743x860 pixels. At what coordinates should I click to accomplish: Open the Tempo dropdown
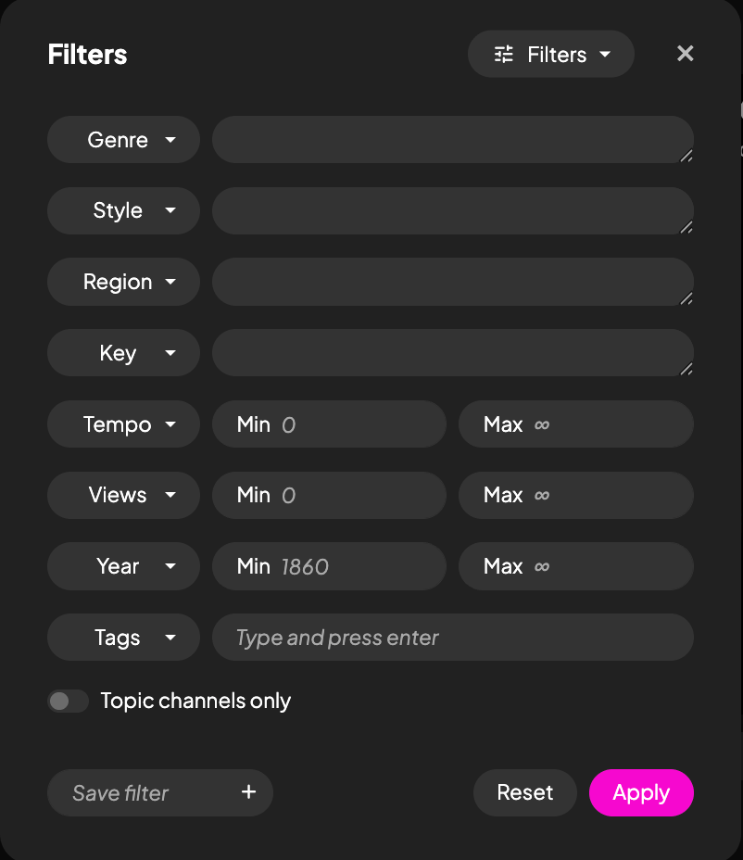pyautogui.click(x=123, y=424)
